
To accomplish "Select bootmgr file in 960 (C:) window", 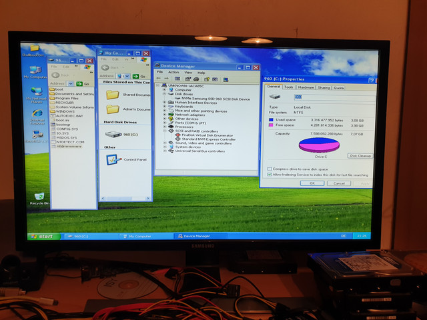I will 61,125.
